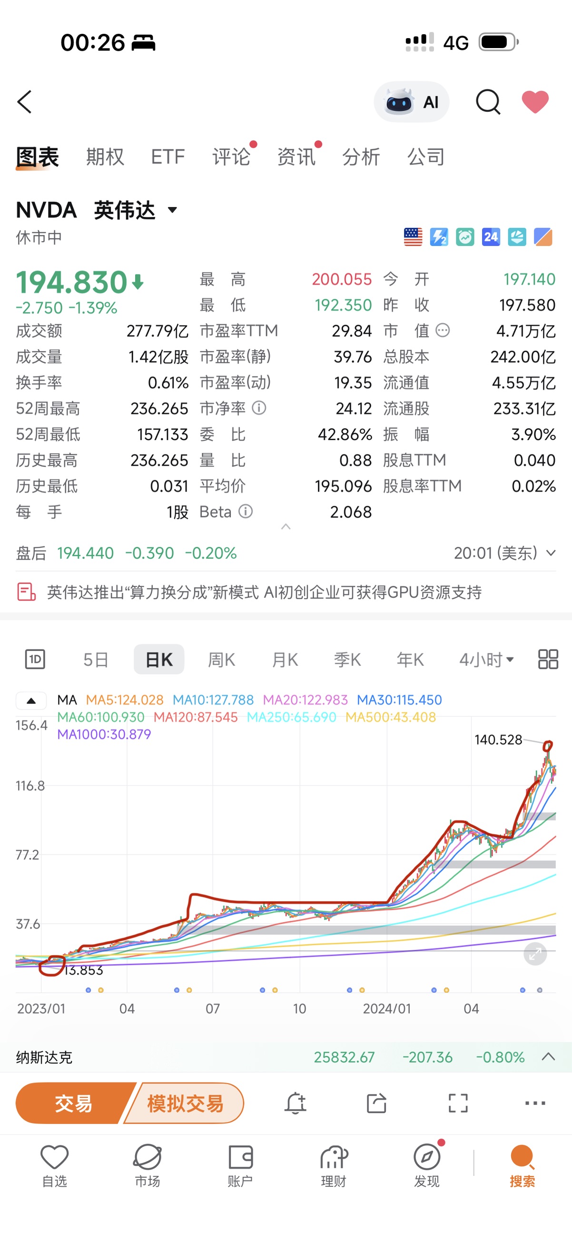
Task: Open the AI robot assistant
Action: pos(412,102)
